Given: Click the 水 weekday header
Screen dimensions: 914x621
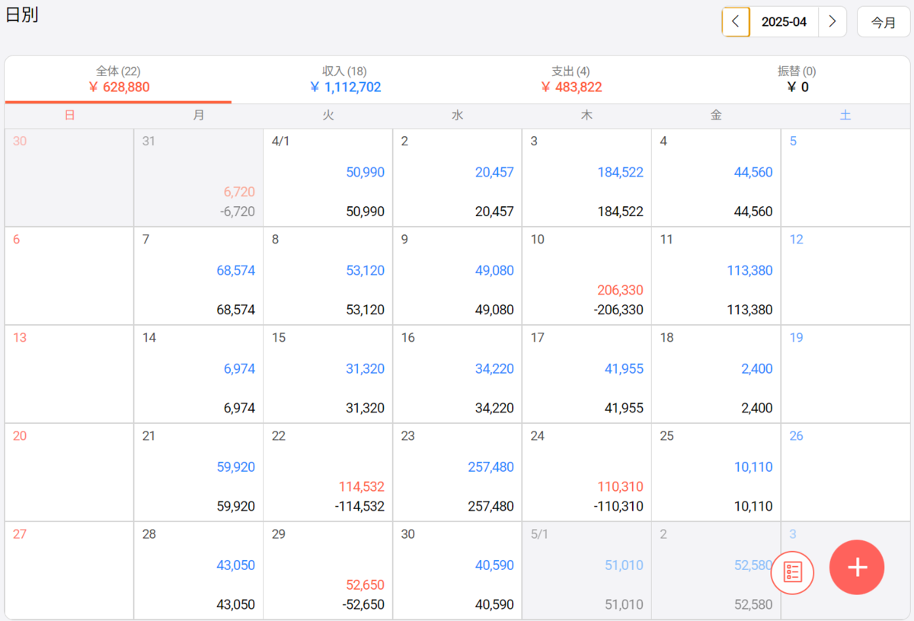Looking at the screenshot, I should coord(457,115).
